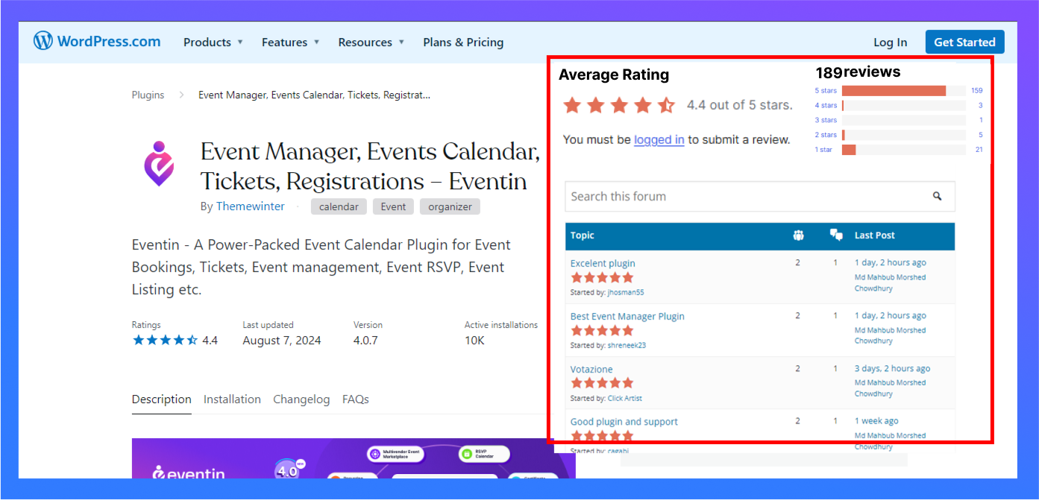Open the Products dropdown menu
The width and height of the screenshot is (1039, 500).
click(213, 42)
